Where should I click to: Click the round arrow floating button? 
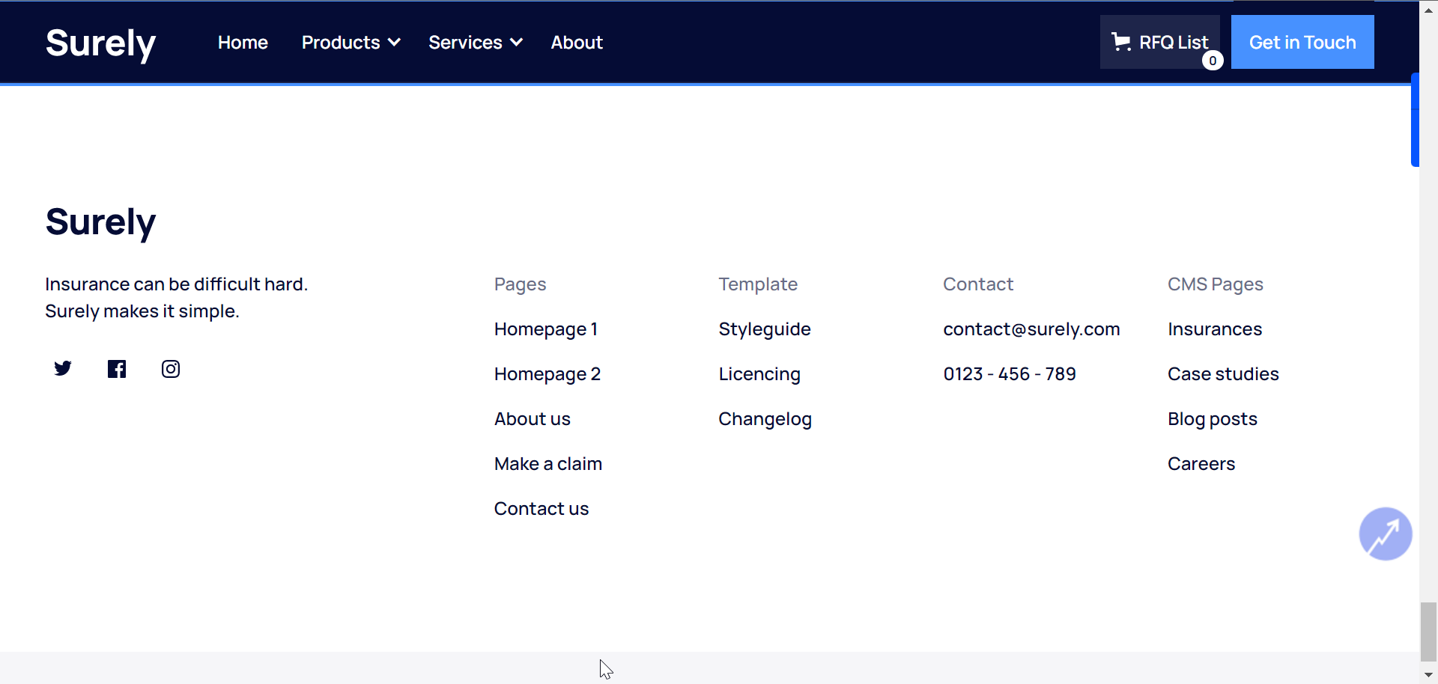point(1386,534)
